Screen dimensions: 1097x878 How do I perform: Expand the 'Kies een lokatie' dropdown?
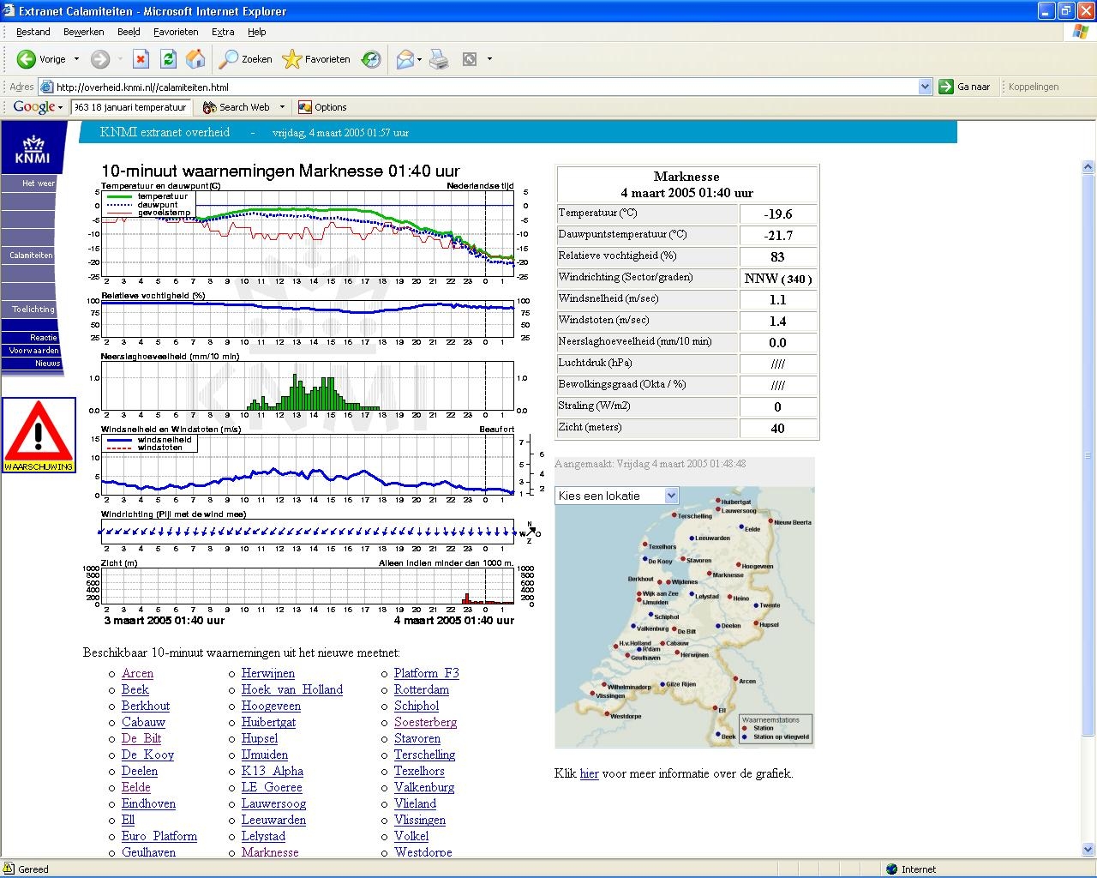(x=671, y=496)
